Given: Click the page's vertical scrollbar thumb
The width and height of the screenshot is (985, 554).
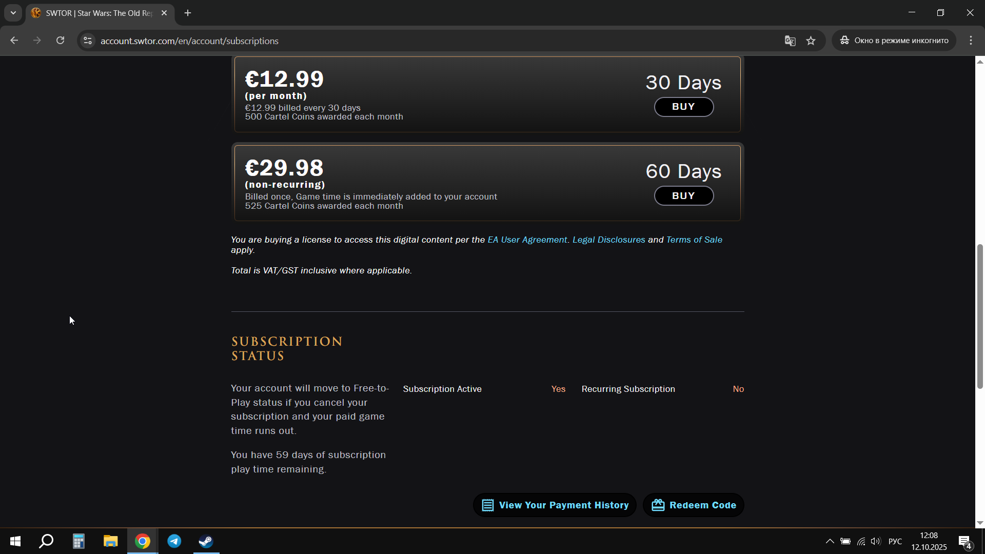Looking at the screenshot, I should click(x=980, y=315).
